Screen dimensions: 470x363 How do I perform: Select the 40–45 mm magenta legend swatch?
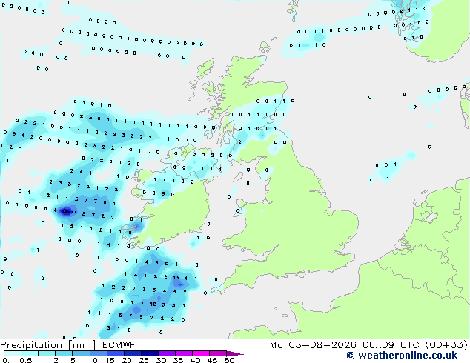(x=201, y=353)
